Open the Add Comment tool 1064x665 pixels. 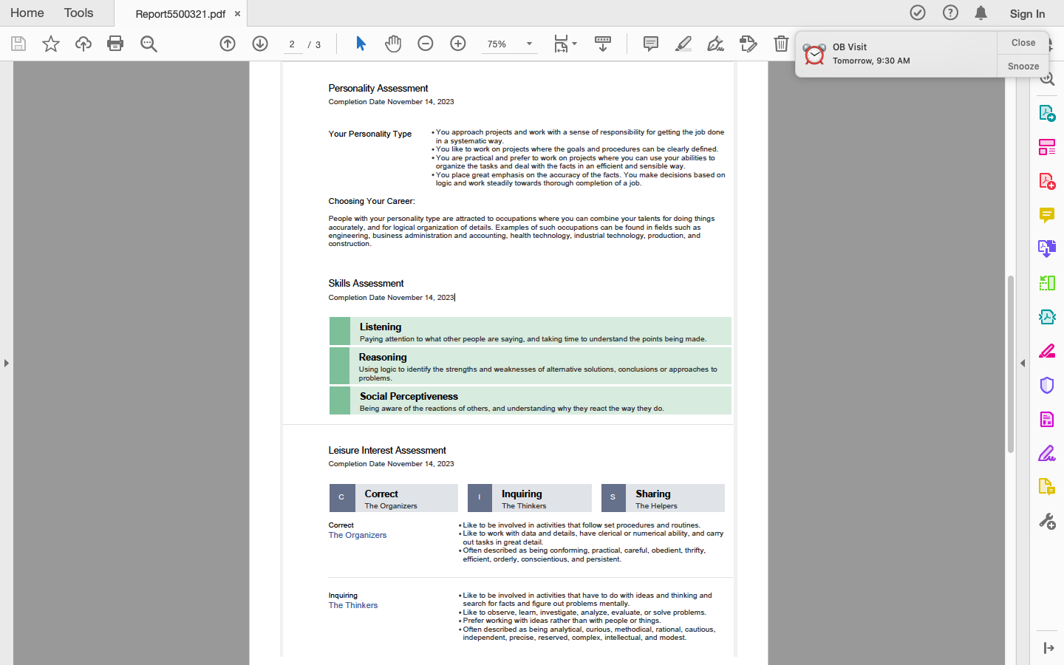click(x=649, y=44)
